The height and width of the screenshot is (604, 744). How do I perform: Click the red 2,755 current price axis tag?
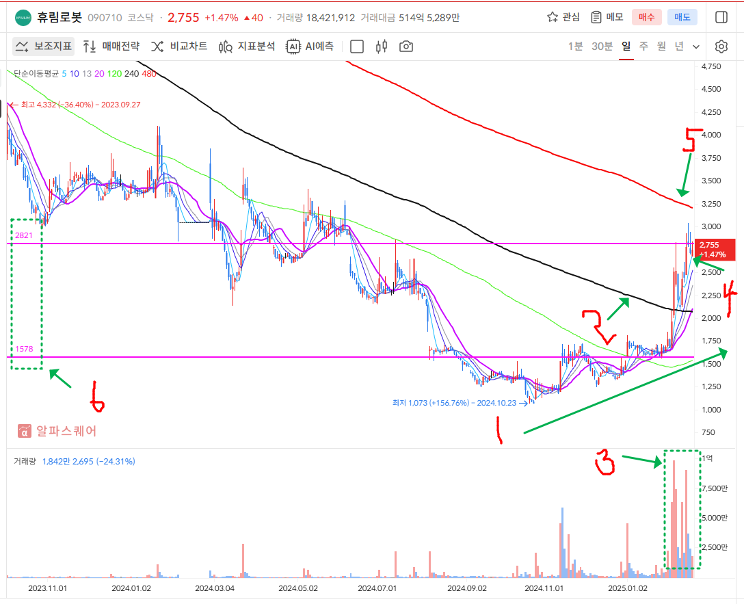715,250
